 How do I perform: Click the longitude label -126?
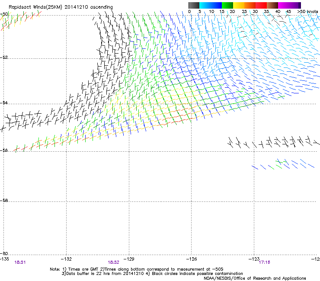pyautogui.click(x=192, y=259)
